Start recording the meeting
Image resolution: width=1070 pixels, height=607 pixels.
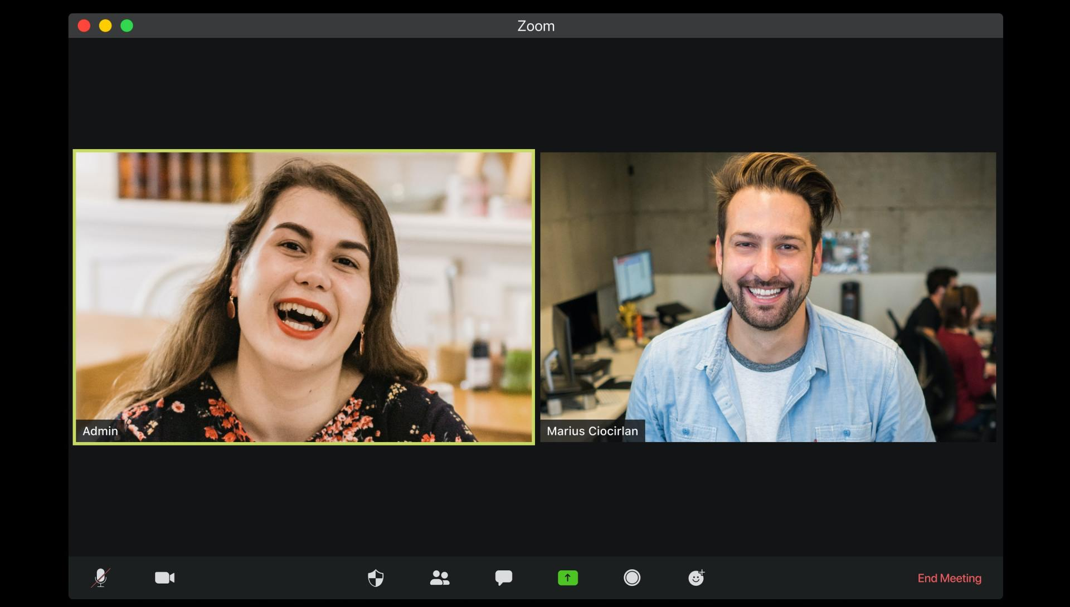click(631, 577)
